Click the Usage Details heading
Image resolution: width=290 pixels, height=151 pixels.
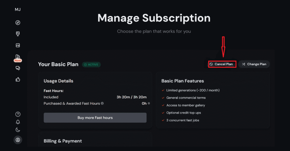(x=58, y=81)
